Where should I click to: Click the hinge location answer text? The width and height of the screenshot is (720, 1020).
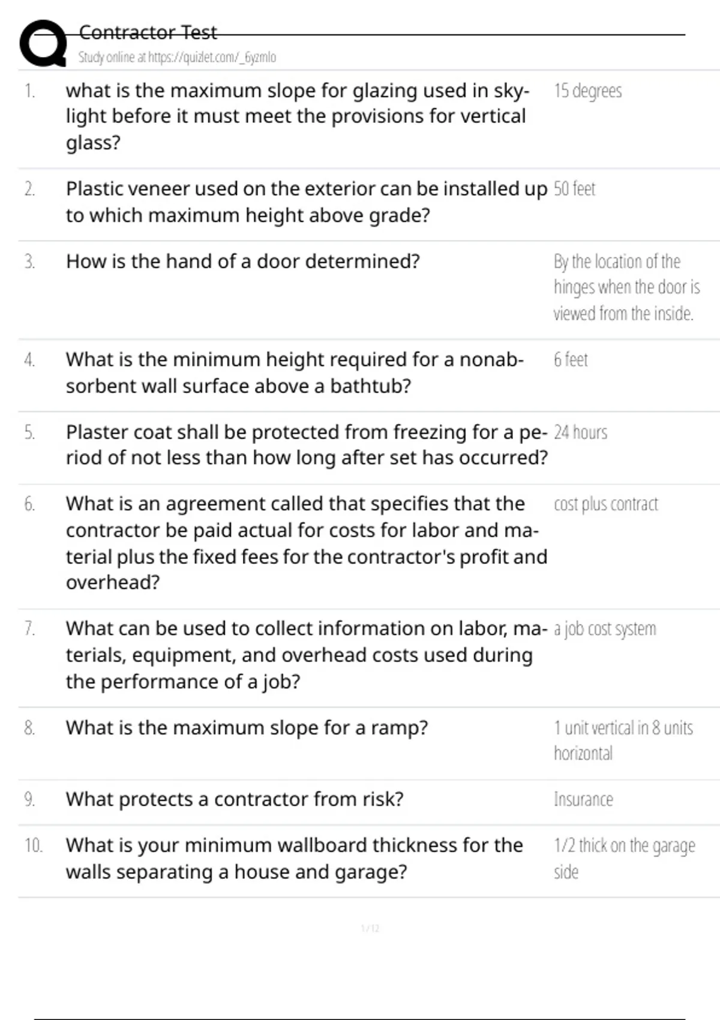point(626,287)
